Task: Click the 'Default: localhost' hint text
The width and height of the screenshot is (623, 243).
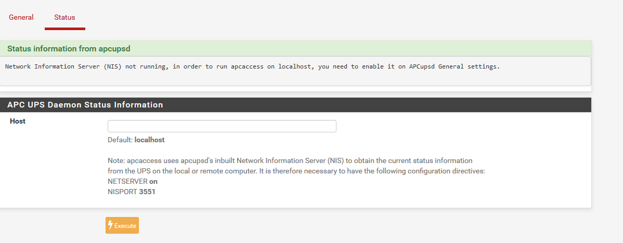Action: [136, 140]
